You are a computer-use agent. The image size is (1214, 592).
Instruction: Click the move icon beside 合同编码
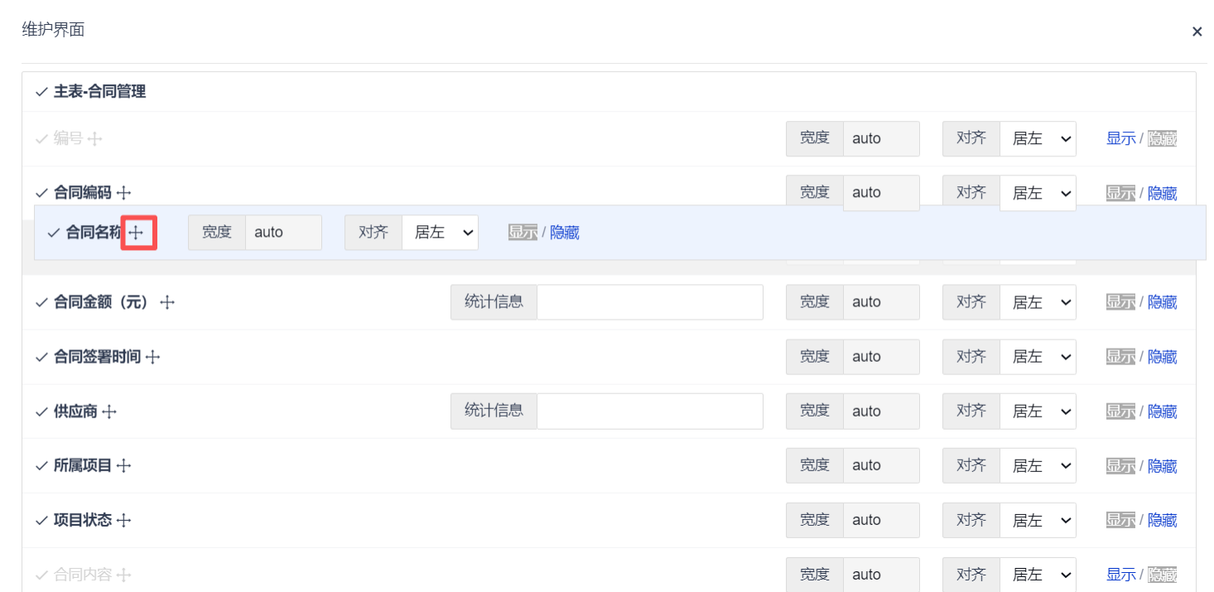pyautogui.click(x=123, y=192)
